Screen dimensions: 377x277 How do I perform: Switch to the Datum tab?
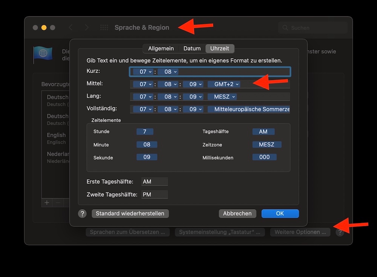click(192, 49)
